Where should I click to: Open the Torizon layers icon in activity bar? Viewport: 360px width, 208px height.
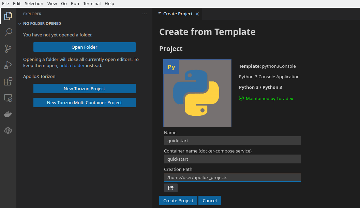8,130
